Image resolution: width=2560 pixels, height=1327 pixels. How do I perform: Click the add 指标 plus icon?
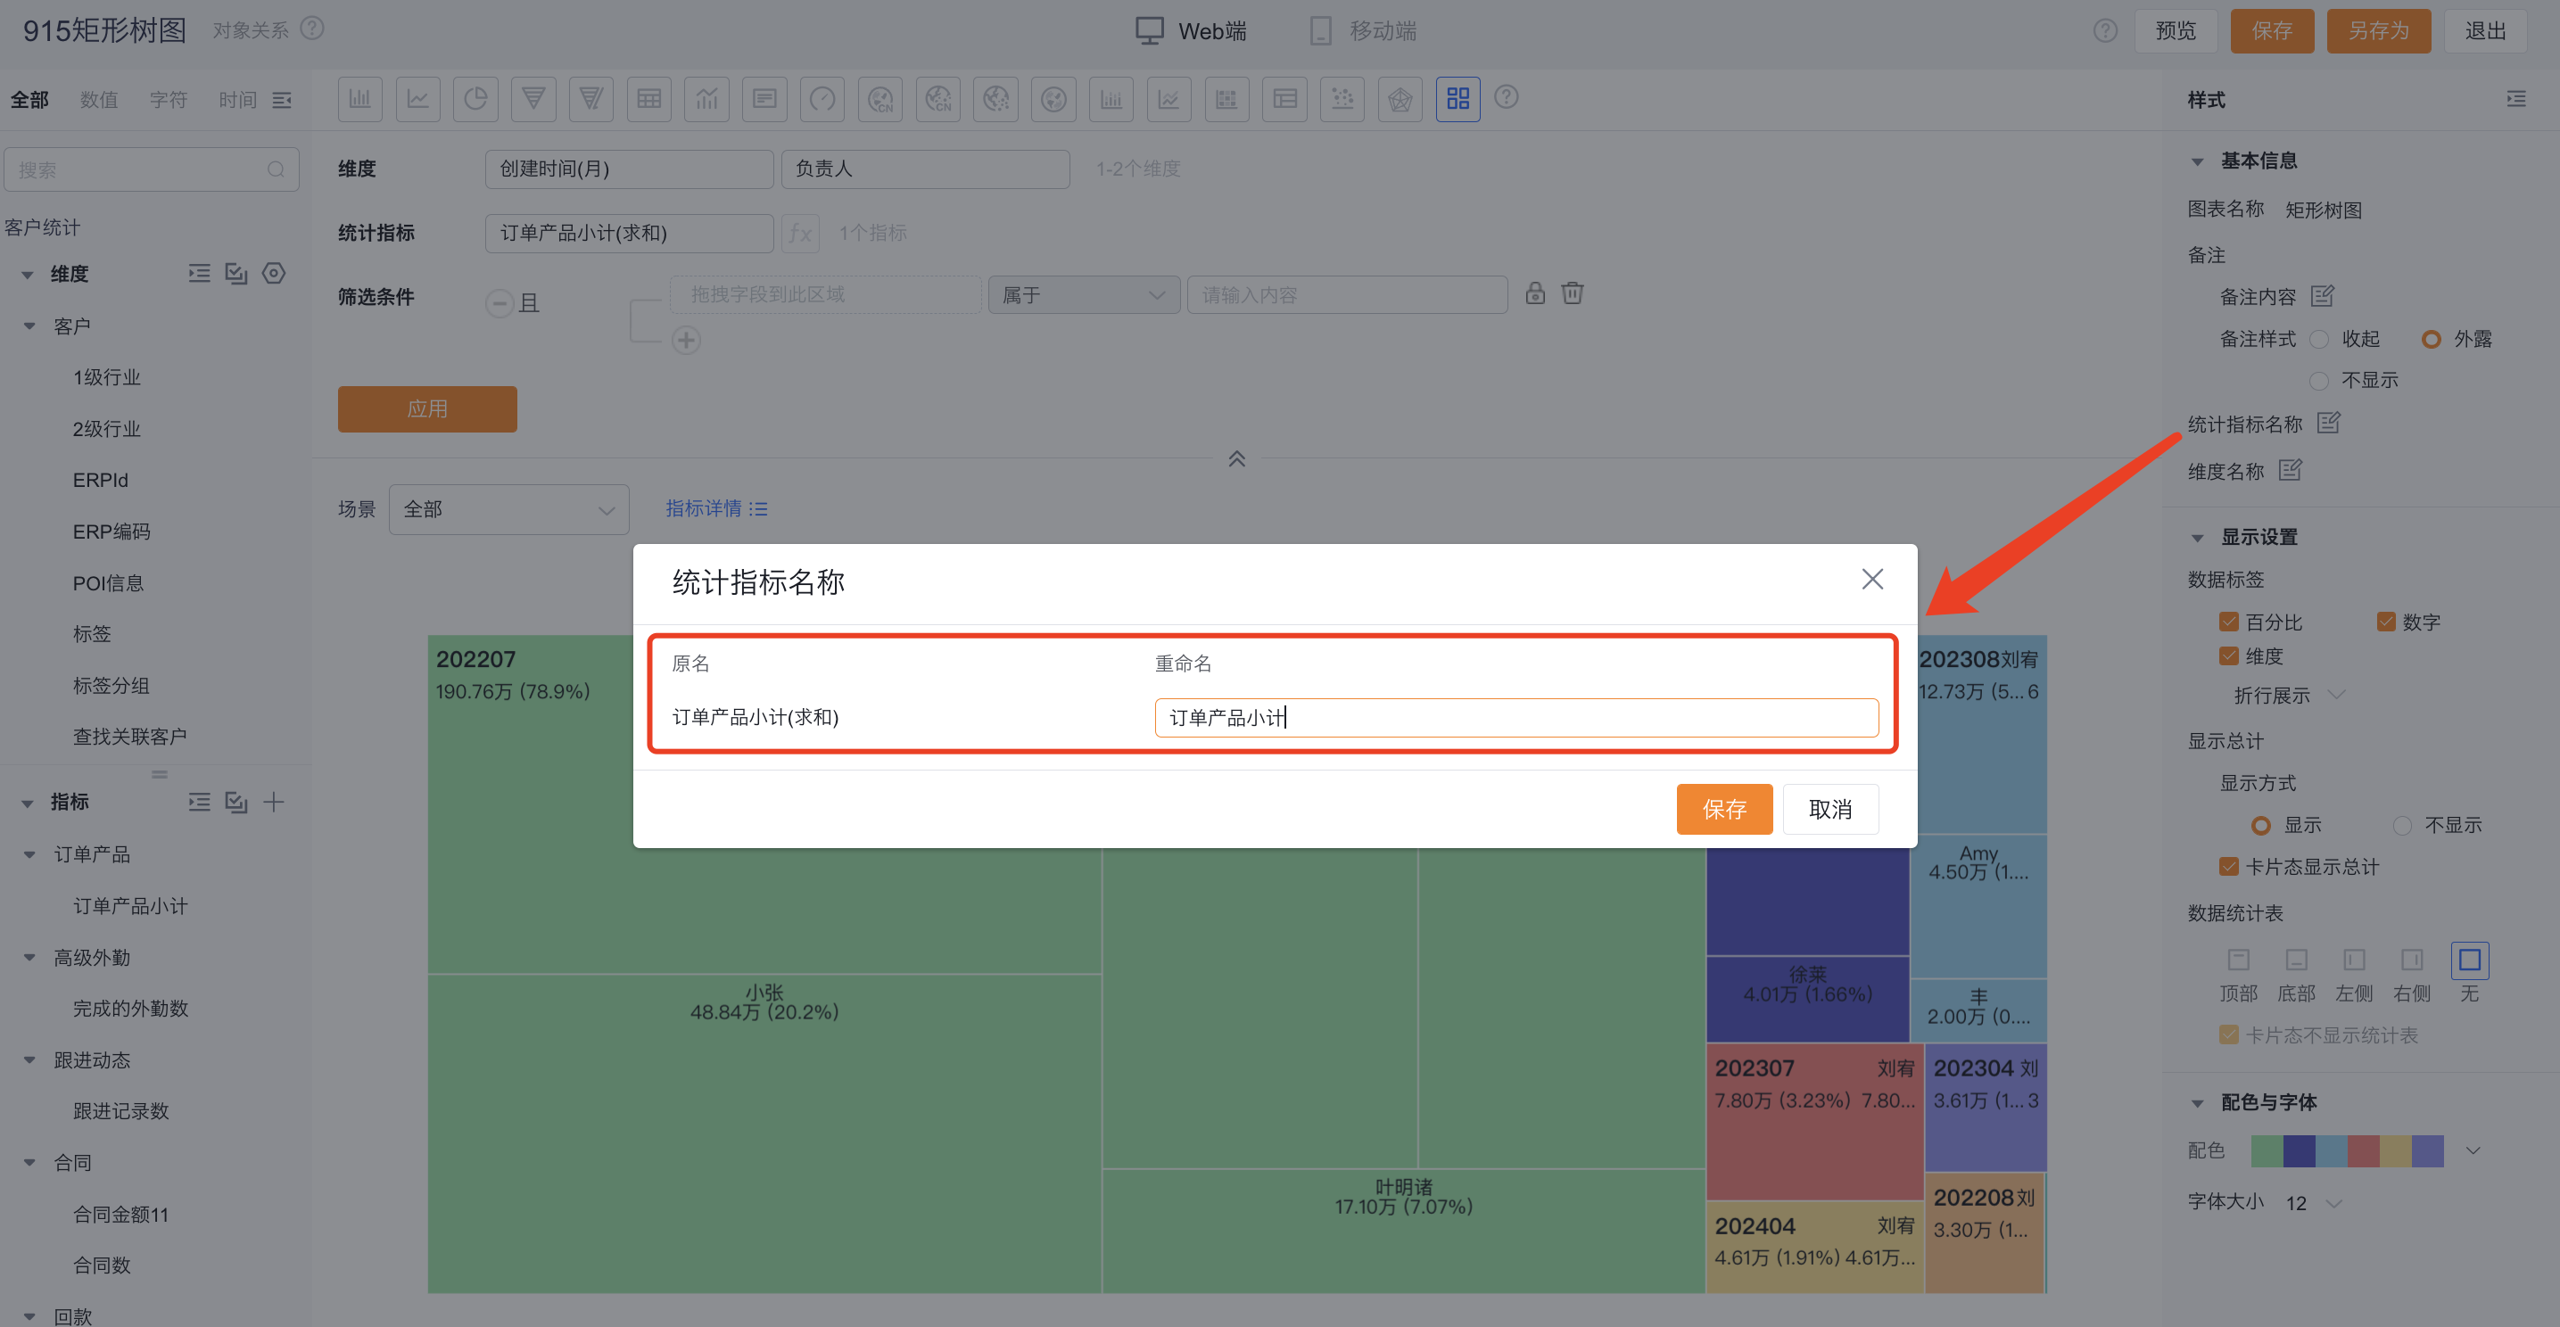pyautogui.click(x=275, y=802)
